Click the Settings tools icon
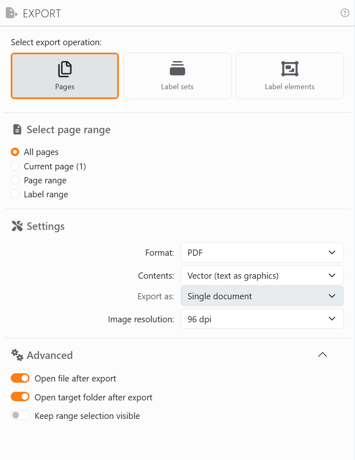The image size is (355, 460). pyautogui.click(x=17, y=226)
